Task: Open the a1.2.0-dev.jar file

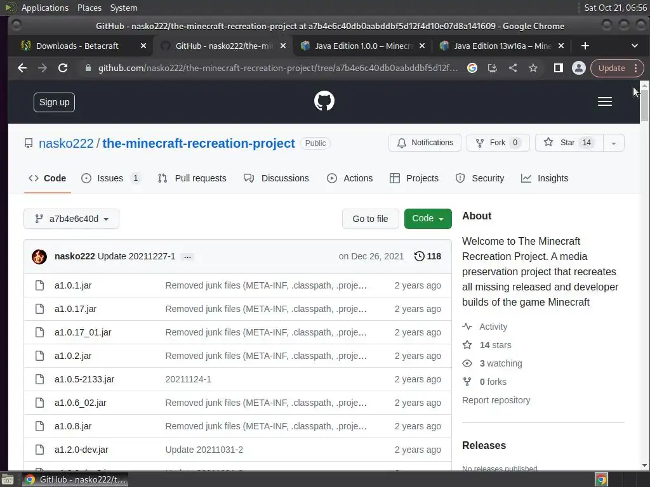Action: (81, 450)
